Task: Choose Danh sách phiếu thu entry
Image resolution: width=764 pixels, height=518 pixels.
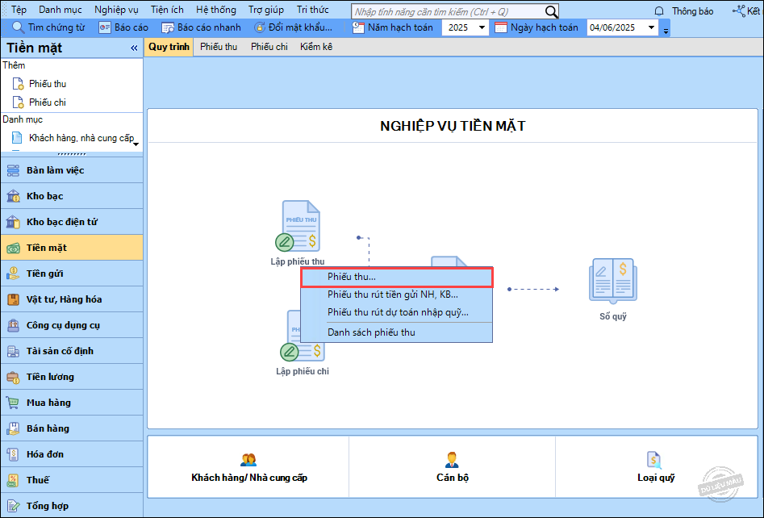Action: 397,332
